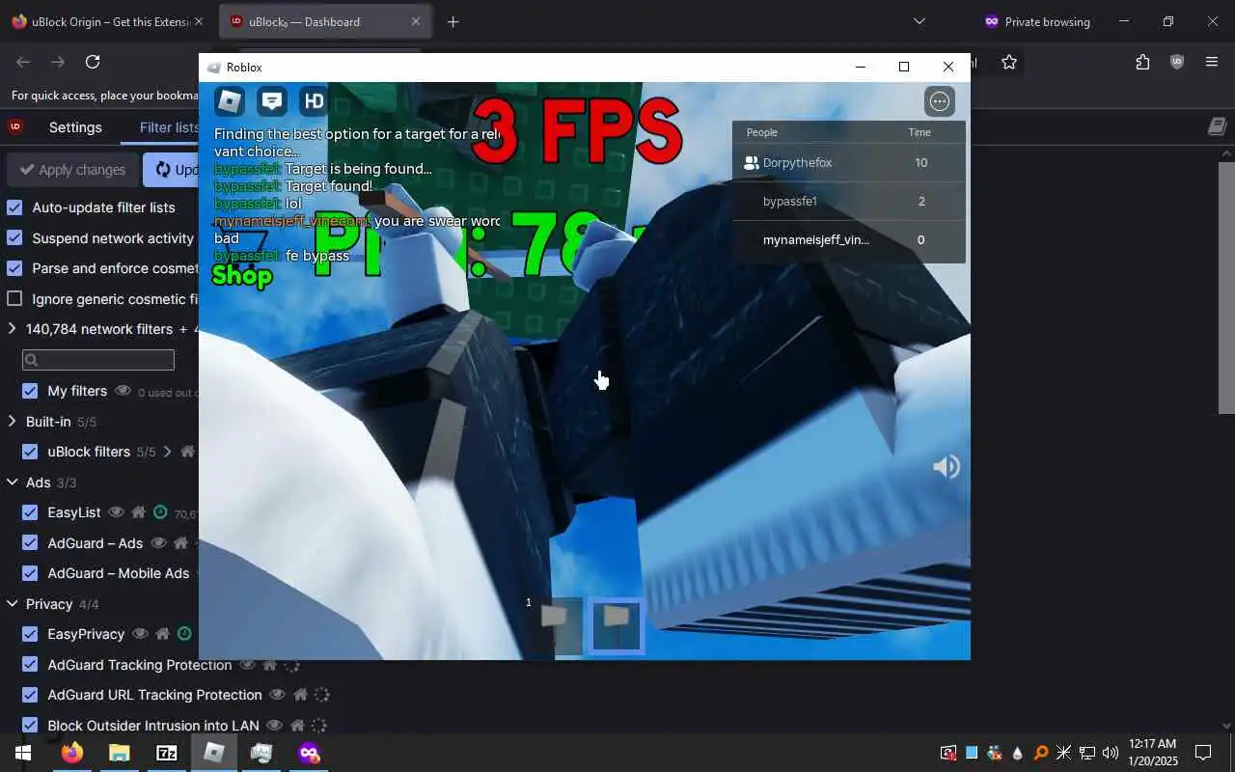Viewport: 1235px width, 772px height.
Task: Open a new Firefox tab
Action: coord(453,21)
